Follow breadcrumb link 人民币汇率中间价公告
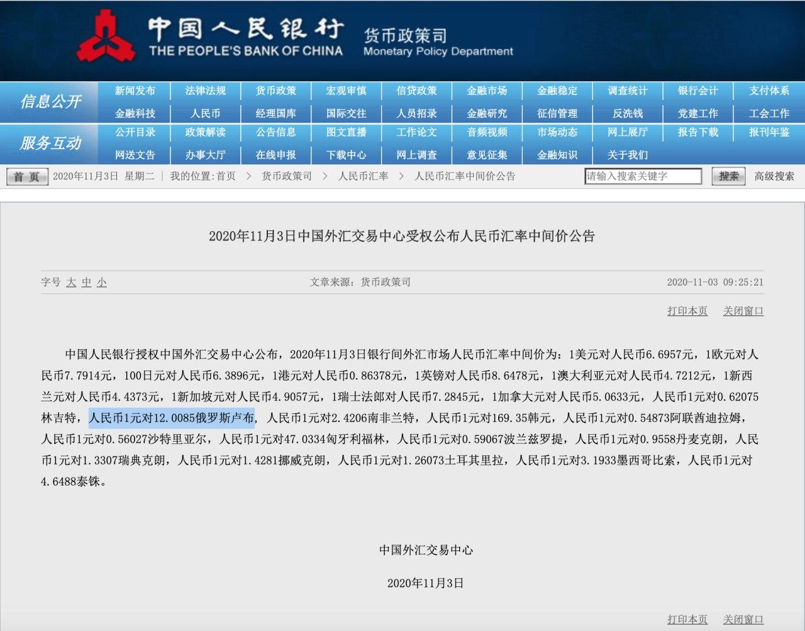This screenshot has height=631, width=805. point(465,176)
